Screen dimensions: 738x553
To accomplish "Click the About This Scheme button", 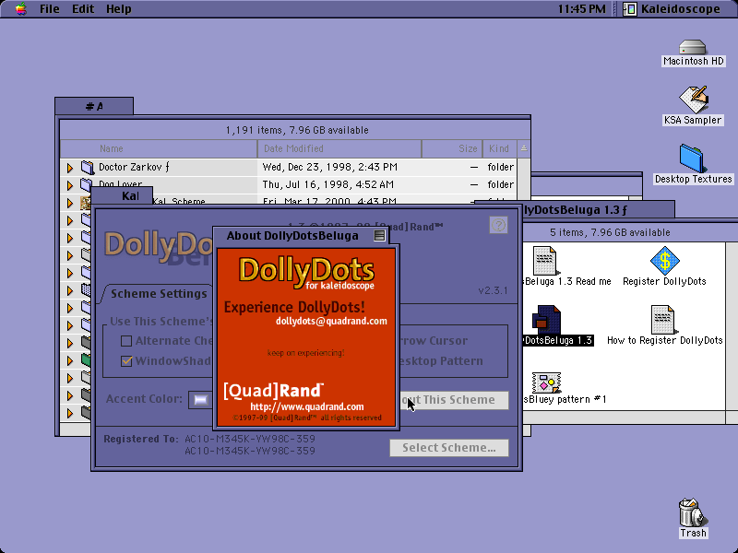I will click(x=454, y=400).
